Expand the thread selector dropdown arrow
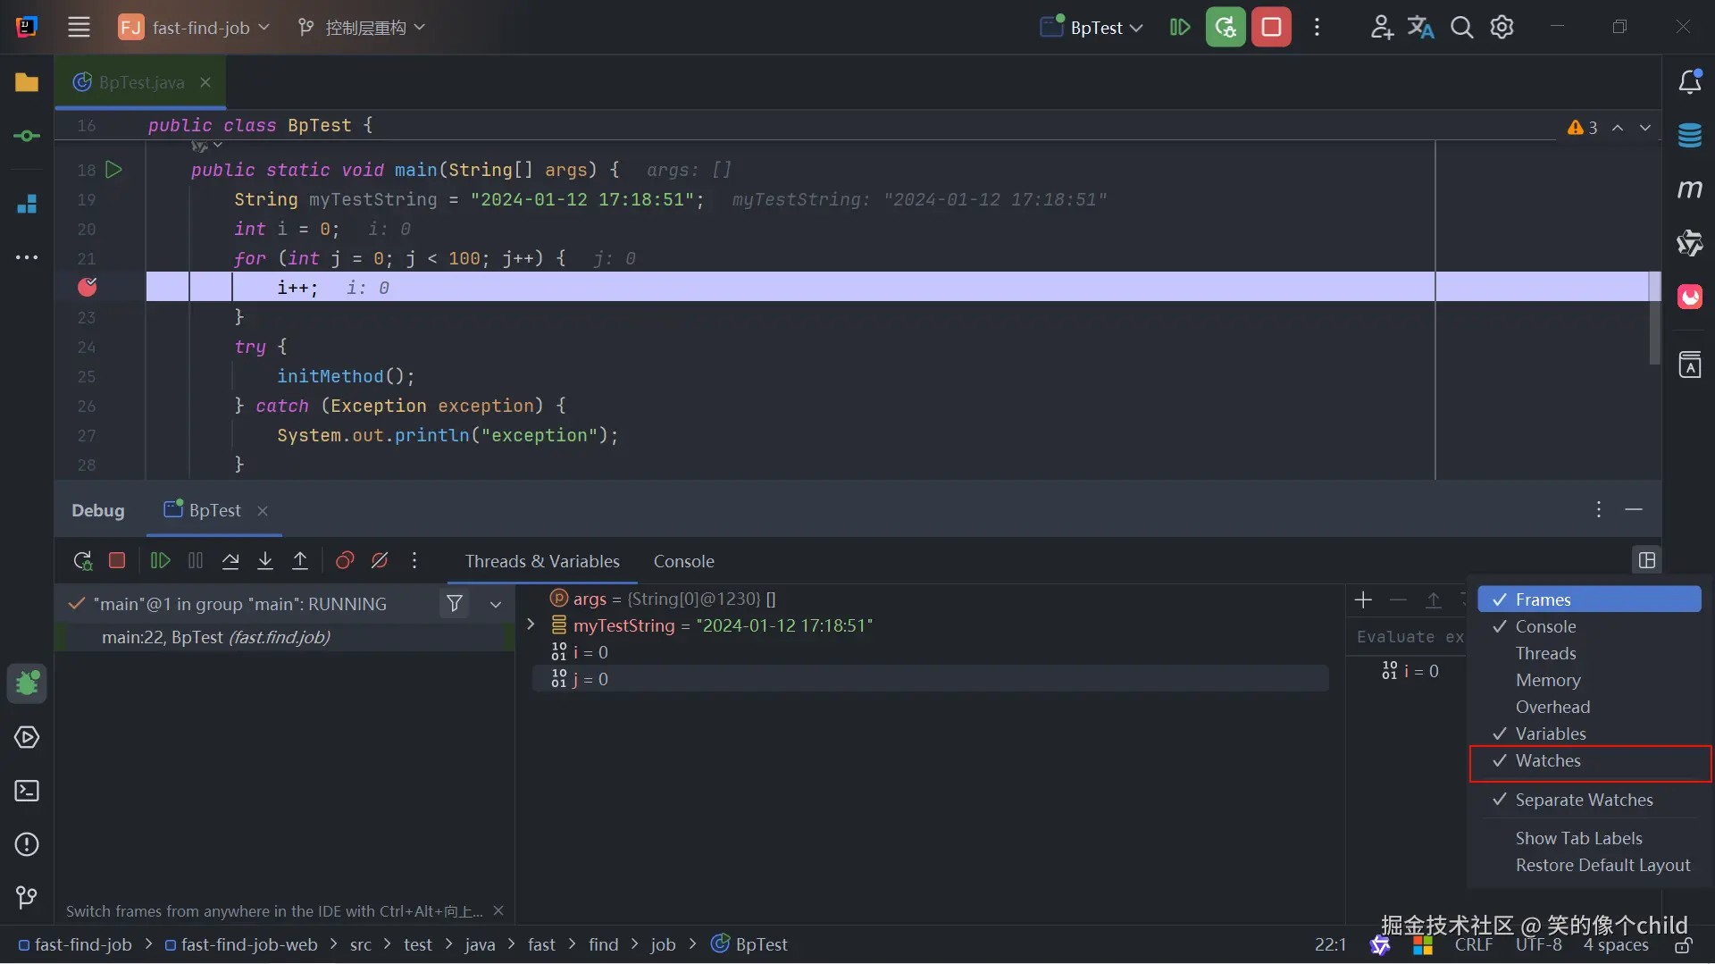 pos(496,605)
